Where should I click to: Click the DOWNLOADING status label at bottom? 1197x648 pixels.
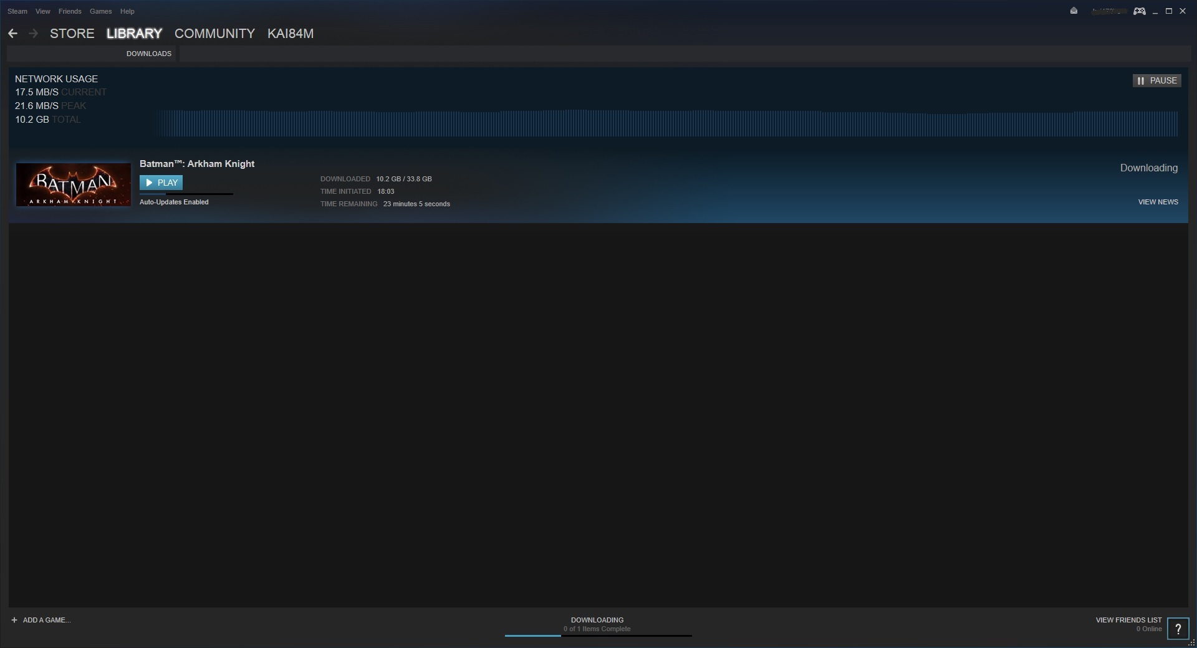click(597, 620)
